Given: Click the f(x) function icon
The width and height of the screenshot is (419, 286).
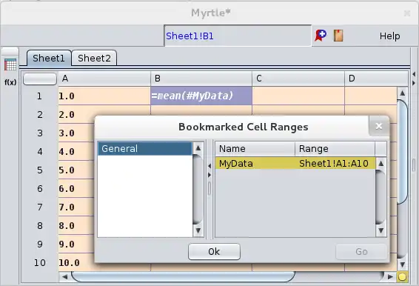Looking at the screenshot, I should [x=10, y=82].
